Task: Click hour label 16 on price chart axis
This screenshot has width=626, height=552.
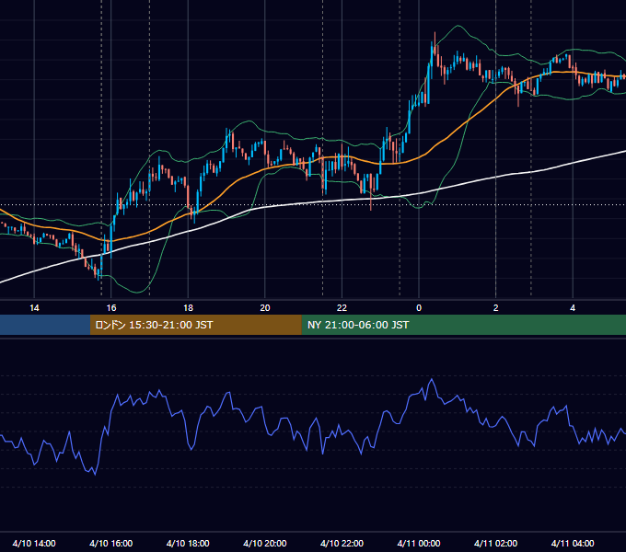Action: tap(111, 308)
